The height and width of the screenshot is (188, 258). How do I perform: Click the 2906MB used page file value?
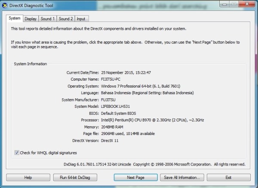coord(128,134)
